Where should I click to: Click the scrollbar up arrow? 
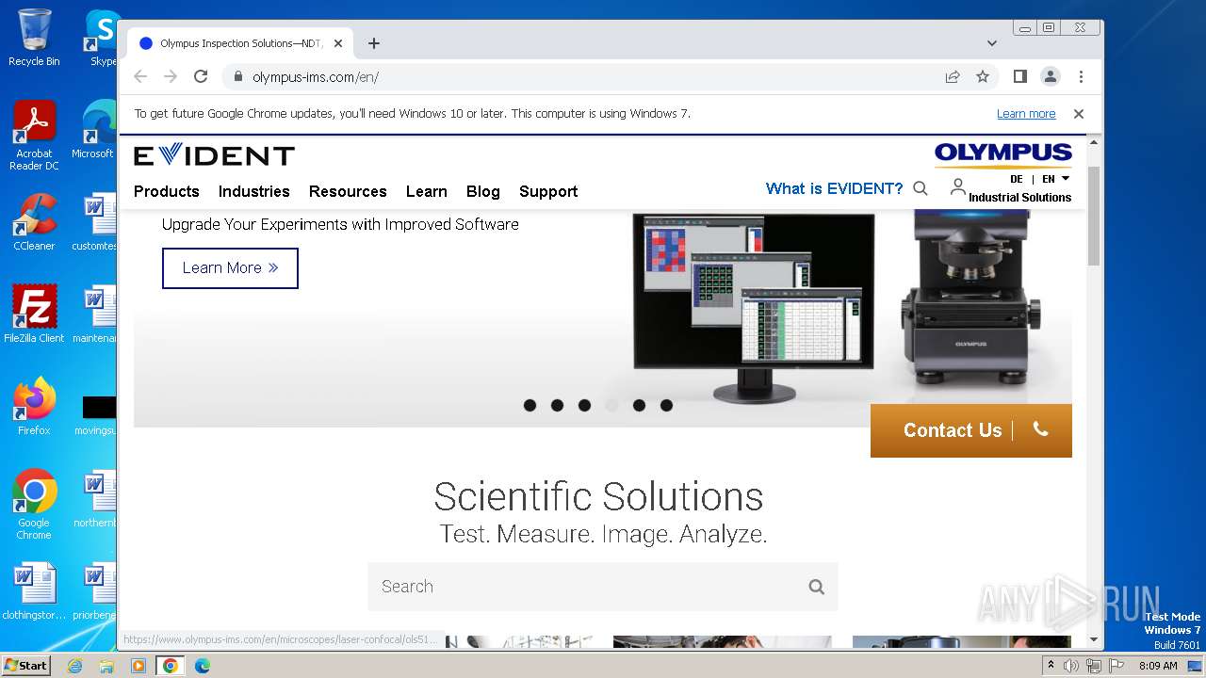pyautogui.click(x=1094, y=142)
